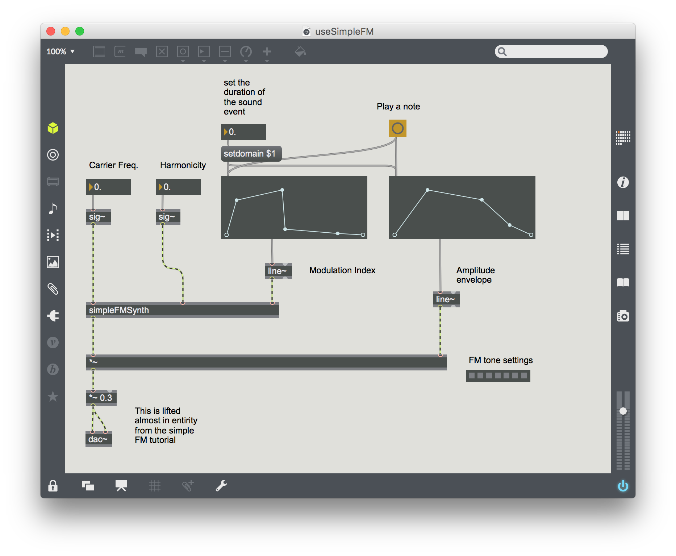The height and width of the screenshot is (556, 676).
Task: Toggle presentation mode icon
Action: click(x=121, y=486)
